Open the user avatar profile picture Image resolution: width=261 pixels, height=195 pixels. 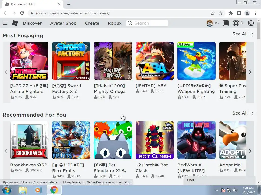210,23
